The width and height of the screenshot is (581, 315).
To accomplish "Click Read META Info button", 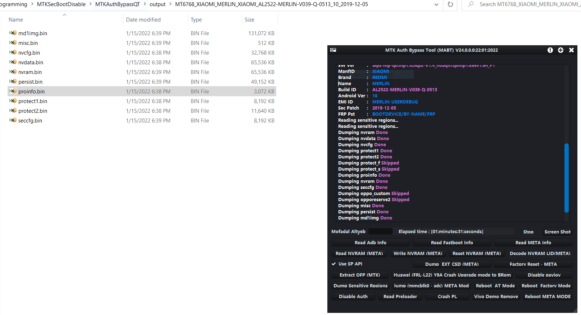I will pos(533,243).
